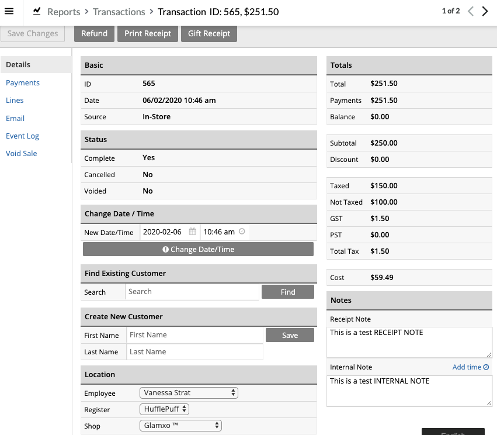Click the Cost value $59.49
This screenshot has height=435, width=497.
[x=381, y=278]
